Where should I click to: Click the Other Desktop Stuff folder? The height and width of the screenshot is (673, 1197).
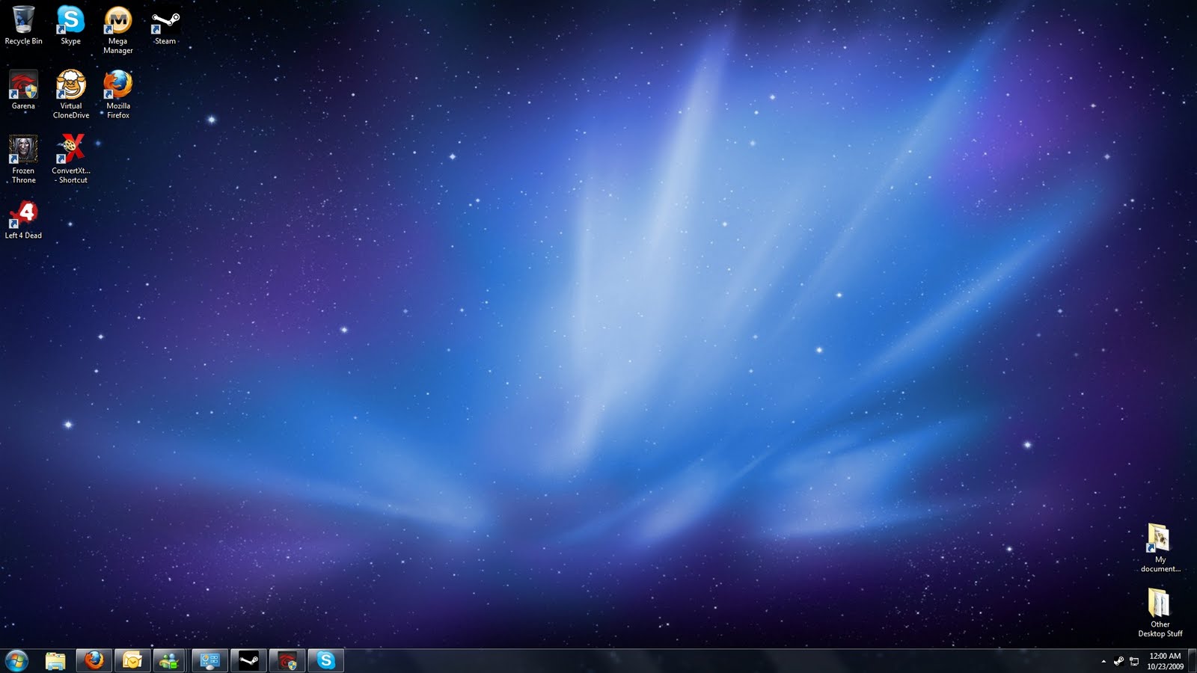click(1160, 613)
